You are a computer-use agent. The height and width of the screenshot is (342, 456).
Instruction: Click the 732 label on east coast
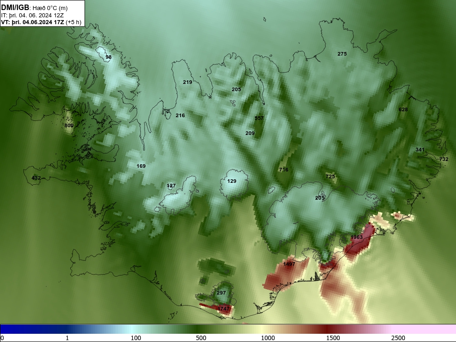pyautogui.click(x=444, y=159)
